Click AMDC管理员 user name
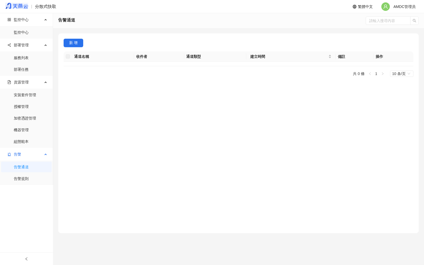The width and height of the screenshot is (424, 265). click(x=404, y=7)
